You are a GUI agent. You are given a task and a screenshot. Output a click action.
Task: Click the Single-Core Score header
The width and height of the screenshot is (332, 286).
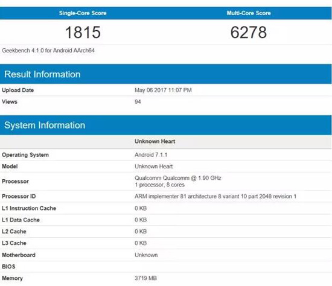(83, 13)
